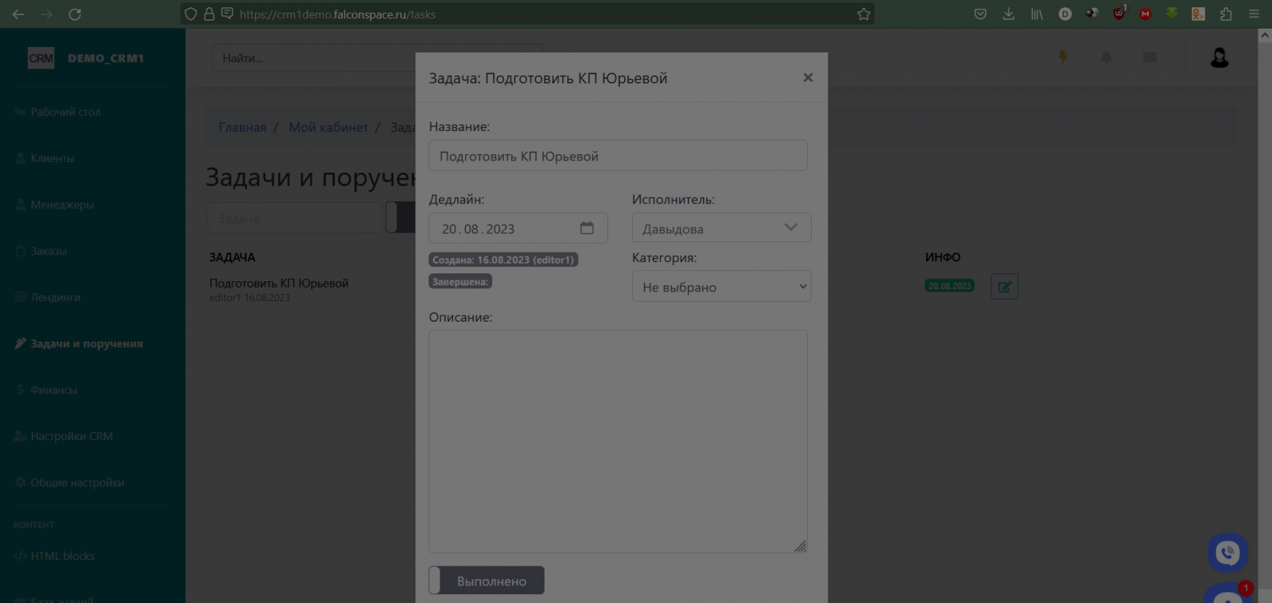Open notifications via the bell icon

[1107, 57]
